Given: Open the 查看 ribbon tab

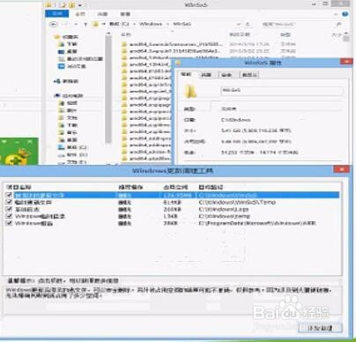Looking at the screenshot, I should coord(125,14).
